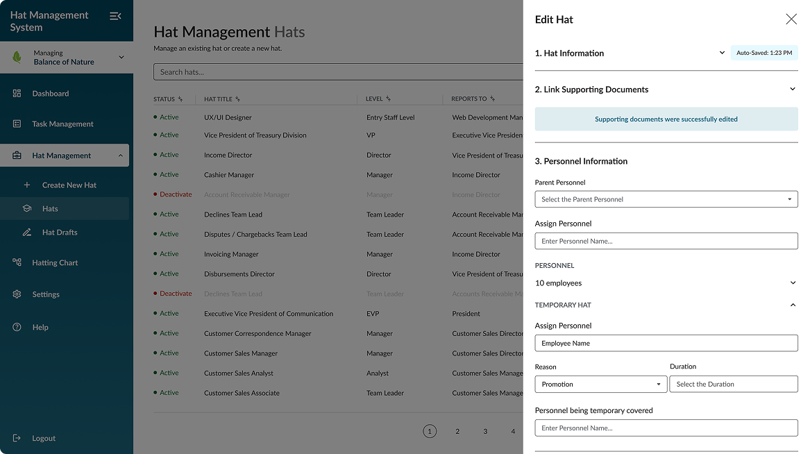Open the Hats submenu item

coord(50,208)
